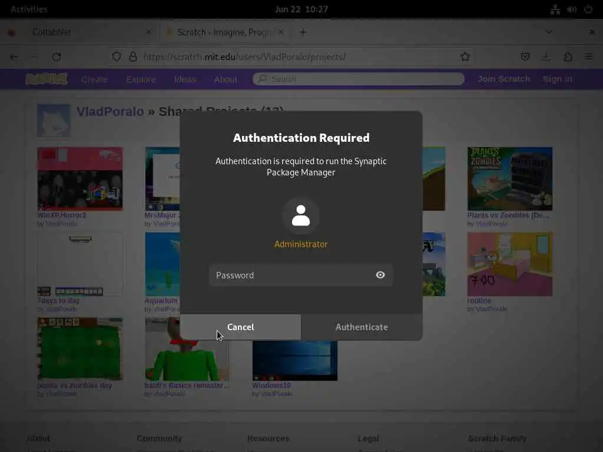The height and width of the screenshot is (452, 603).
Task: Close the CollabNet tab
Action: click(x=148, y=32)
